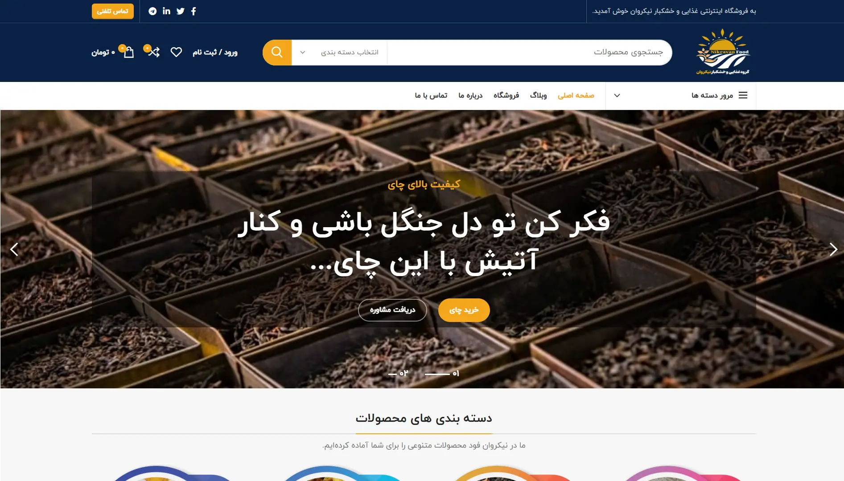Click the orange search magnifier button
Viewport: 844px width, 481px height.
tap(277, 52)
